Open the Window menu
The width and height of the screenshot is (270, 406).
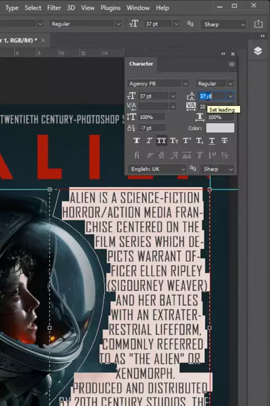click(138, 8)
